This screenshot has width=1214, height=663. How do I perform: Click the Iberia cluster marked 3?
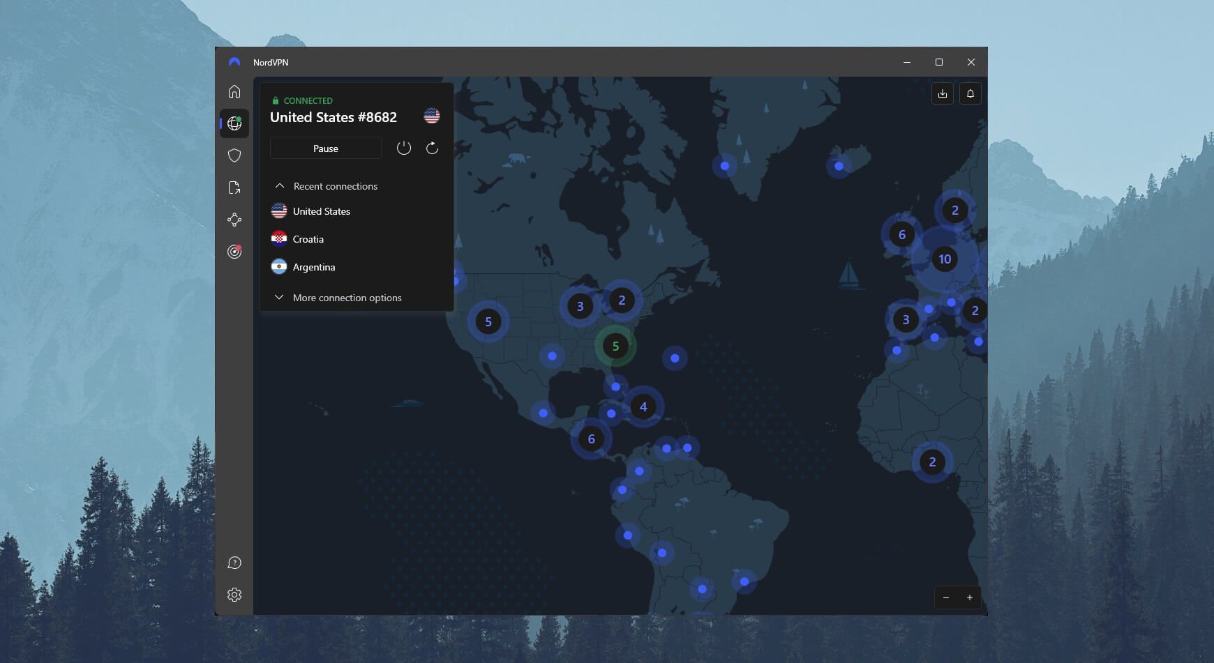coord(906,319)
